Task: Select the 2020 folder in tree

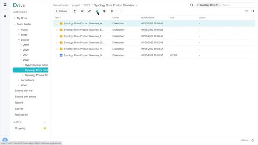Action: (26, 50)
